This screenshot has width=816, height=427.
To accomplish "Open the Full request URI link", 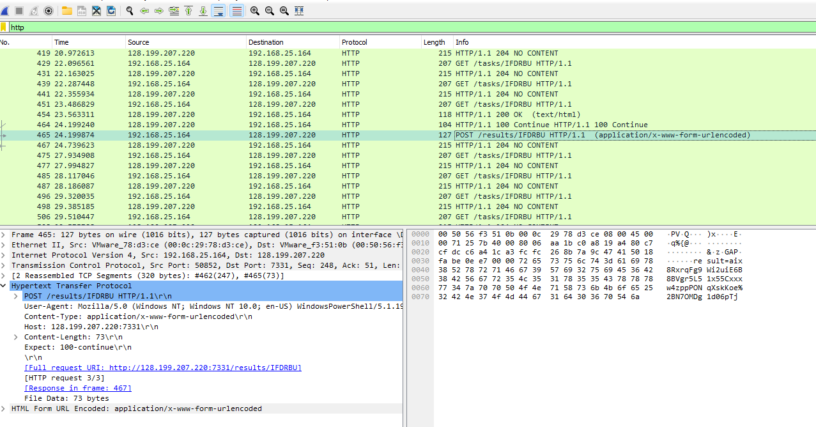I will pyautogui.click(x=163, y=368).
